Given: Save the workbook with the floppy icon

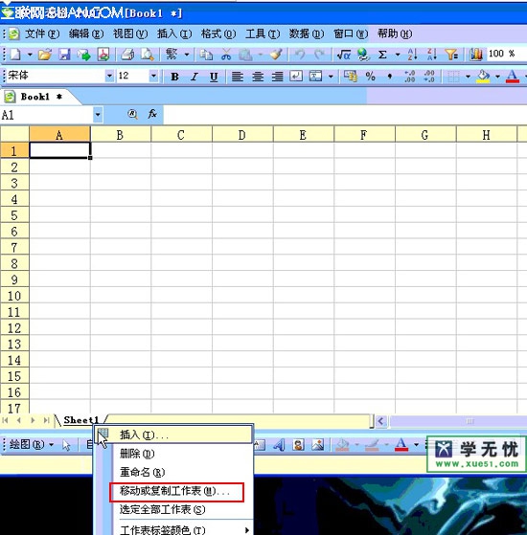Looking at the screenshot, I should 64,55.
